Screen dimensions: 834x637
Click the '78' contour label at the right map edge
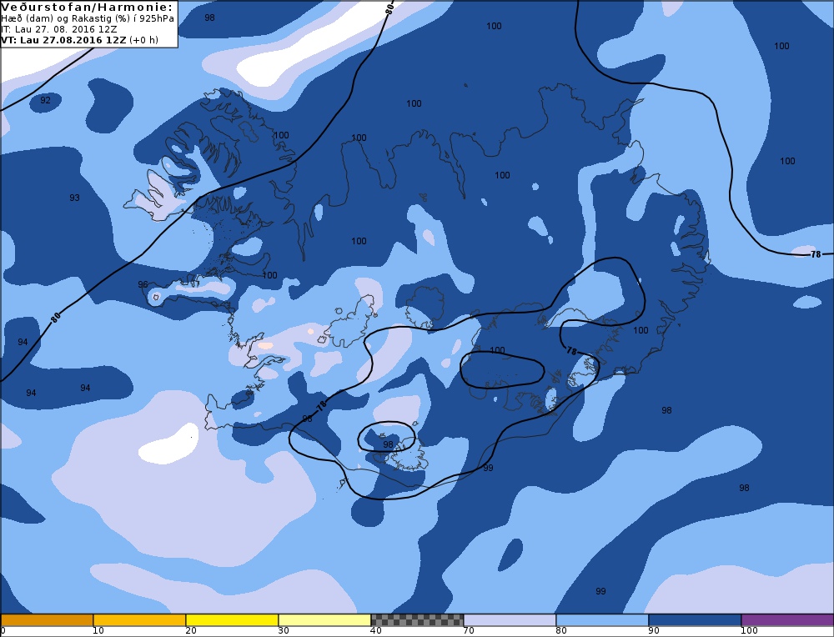click(816, 254)
